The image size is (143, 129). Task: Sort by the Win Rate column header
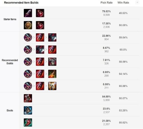click(123, 3)
